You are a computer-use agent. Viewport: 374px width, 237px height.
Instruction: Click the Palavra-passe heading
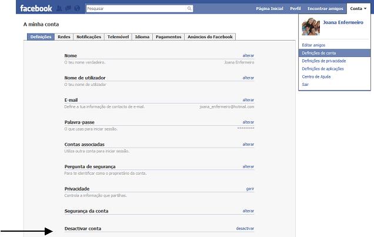(x=79, y=122)
